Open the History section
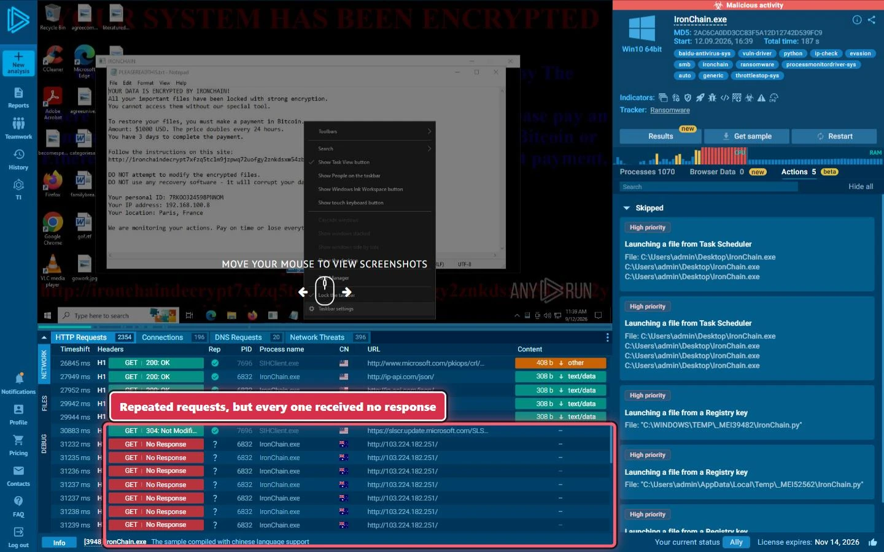 click(x=18, y=159)
